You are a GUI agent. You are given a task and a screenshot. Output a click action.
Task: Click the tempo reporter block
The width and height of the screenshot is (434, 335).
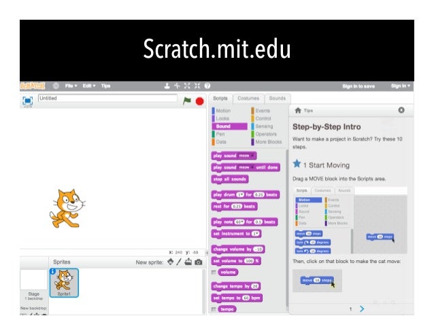[x=227, y=309]
